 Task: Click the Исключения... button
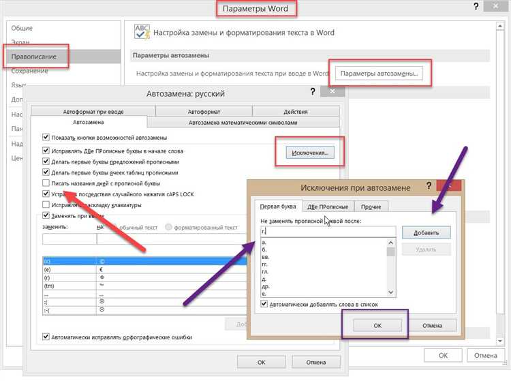point(310,153)
